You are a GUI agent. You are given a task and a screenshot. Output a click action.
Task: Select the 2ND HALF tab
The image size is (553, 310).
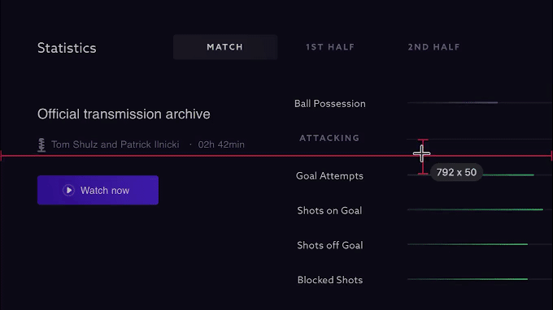[433, 47]
